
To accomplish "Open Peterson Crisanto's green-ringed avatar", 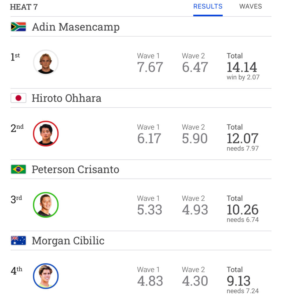I will click(46, 205).
